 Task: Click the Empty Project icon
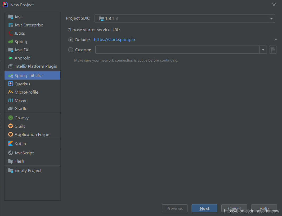11,171
